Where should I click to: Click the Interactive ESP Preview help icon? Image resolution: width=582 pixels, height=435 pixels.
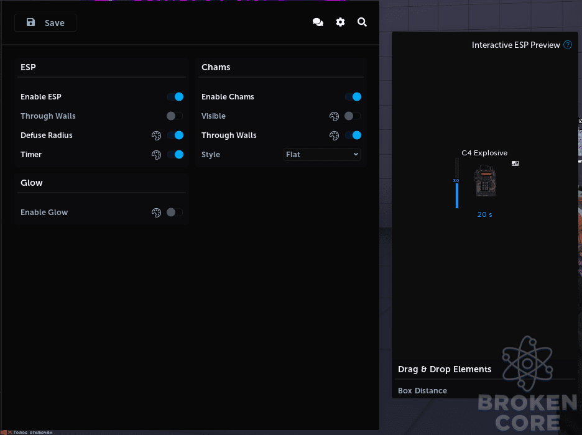[x=568, y=45]
